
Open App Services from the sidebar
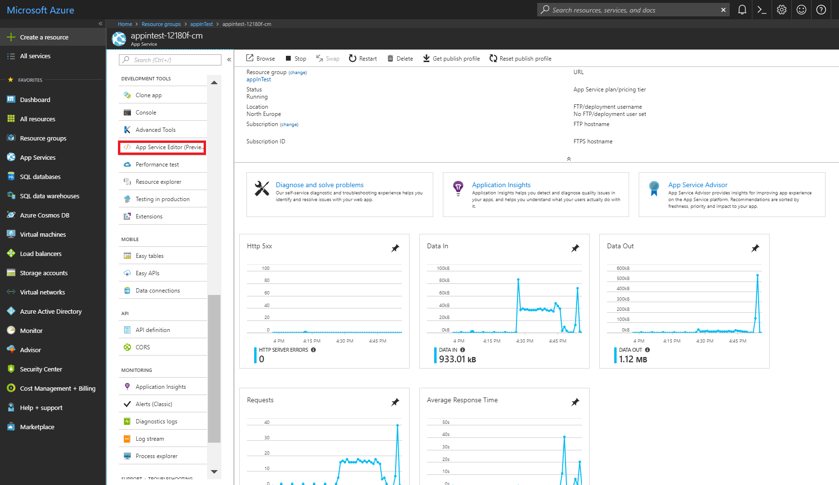[38, 157]
